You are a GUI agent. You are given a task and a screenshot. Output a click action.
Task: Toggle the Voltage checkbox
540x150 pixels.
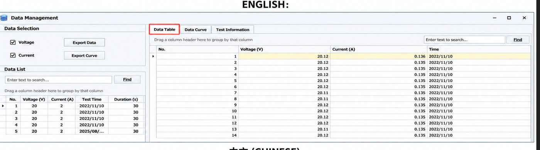(x=13, y=43)
